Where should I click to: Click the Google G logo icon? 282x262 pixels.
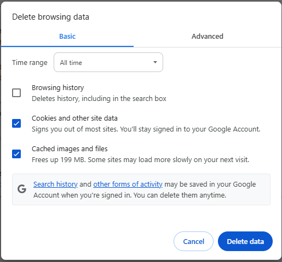(x=22, y=189)
